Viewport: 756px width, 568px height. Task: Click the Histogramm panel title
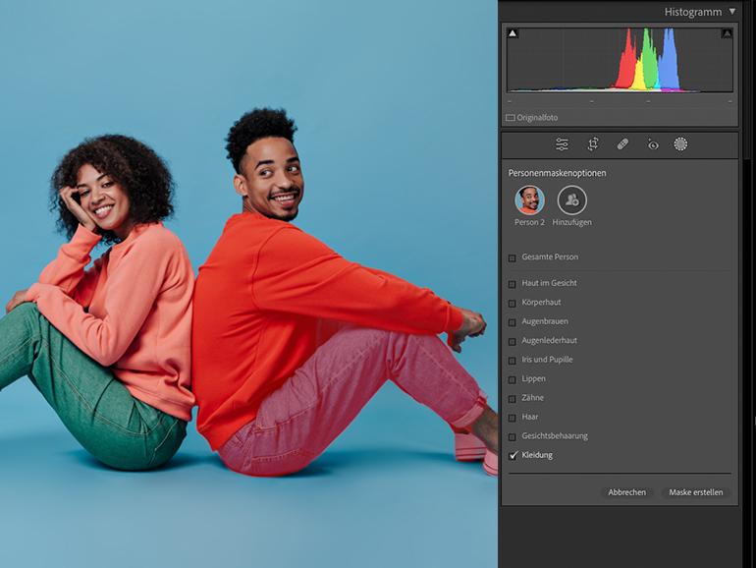coord(693,12)
